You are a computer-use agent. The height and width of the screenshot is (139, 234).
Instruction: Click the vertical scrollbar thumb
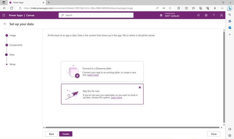224,77
